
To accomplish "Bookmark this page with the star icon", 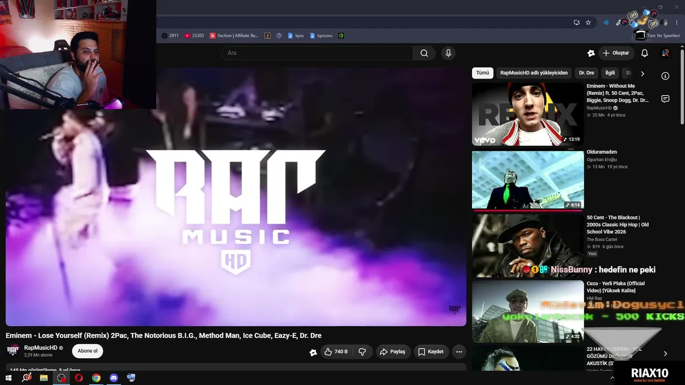I will click(x=588, y=22).
